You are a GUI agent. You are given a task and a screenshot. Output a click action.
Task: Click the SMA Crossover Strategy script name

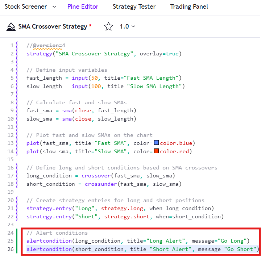click(53, 26)
